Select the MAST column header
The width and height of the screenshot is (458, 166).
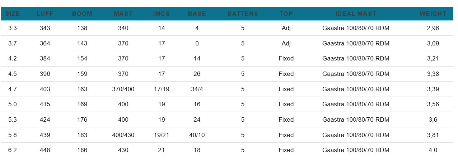(123, 14)
